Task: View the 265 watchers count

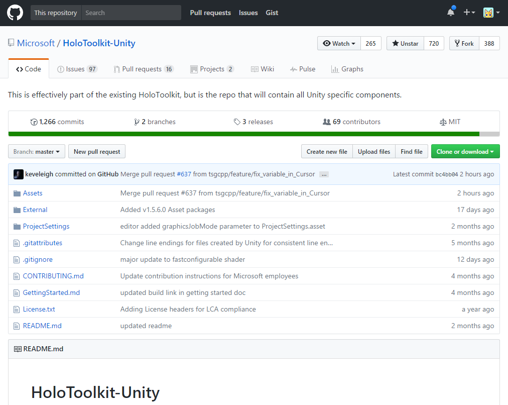Action: [370, 43]
